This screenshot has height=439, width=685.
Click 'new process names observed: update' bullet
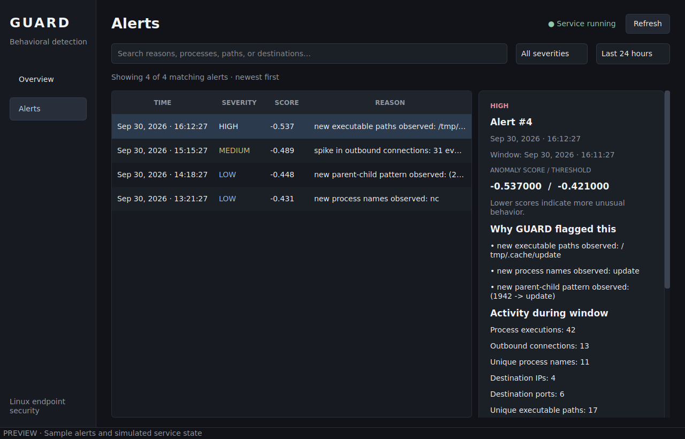565,271
